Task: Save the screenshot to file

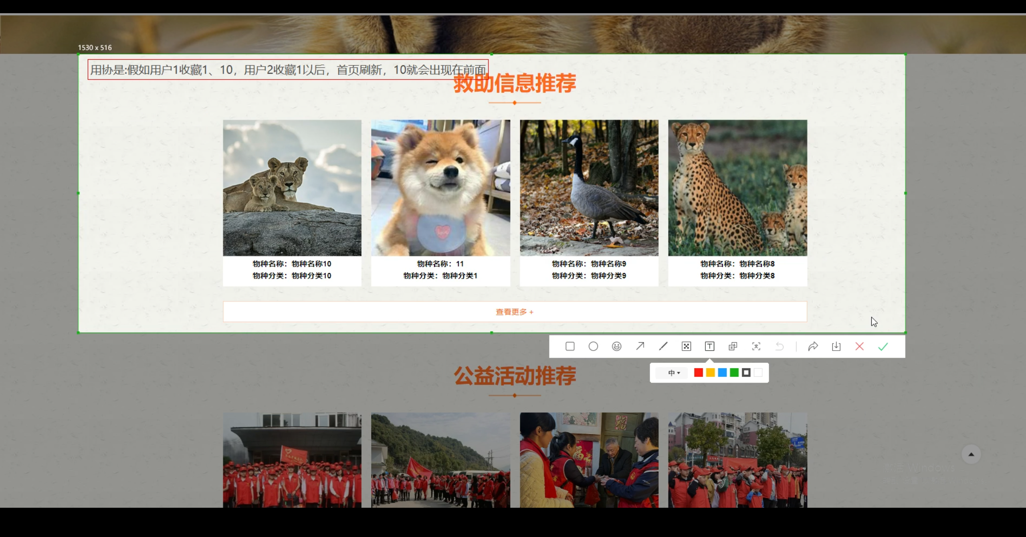Action: pyautogui.click(x=836, y=346)
